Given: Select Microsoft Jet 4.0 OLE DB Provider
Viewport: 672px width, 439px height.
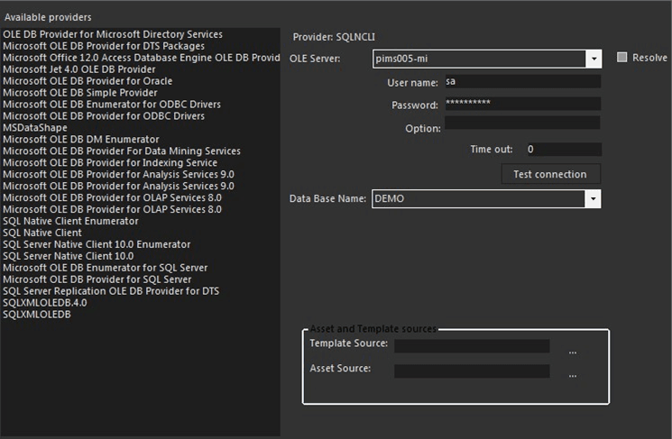Looking at the screenshot, I should point(79,69).
